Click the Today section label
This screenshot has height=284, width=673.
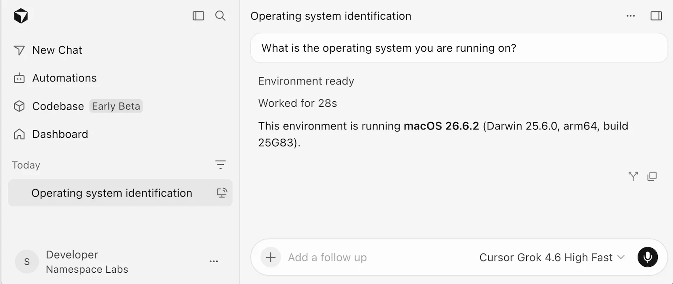(x=26, y=165)
